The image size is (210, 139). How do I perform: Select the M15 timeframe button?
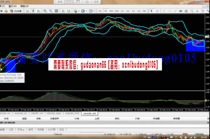coord(111,11)
